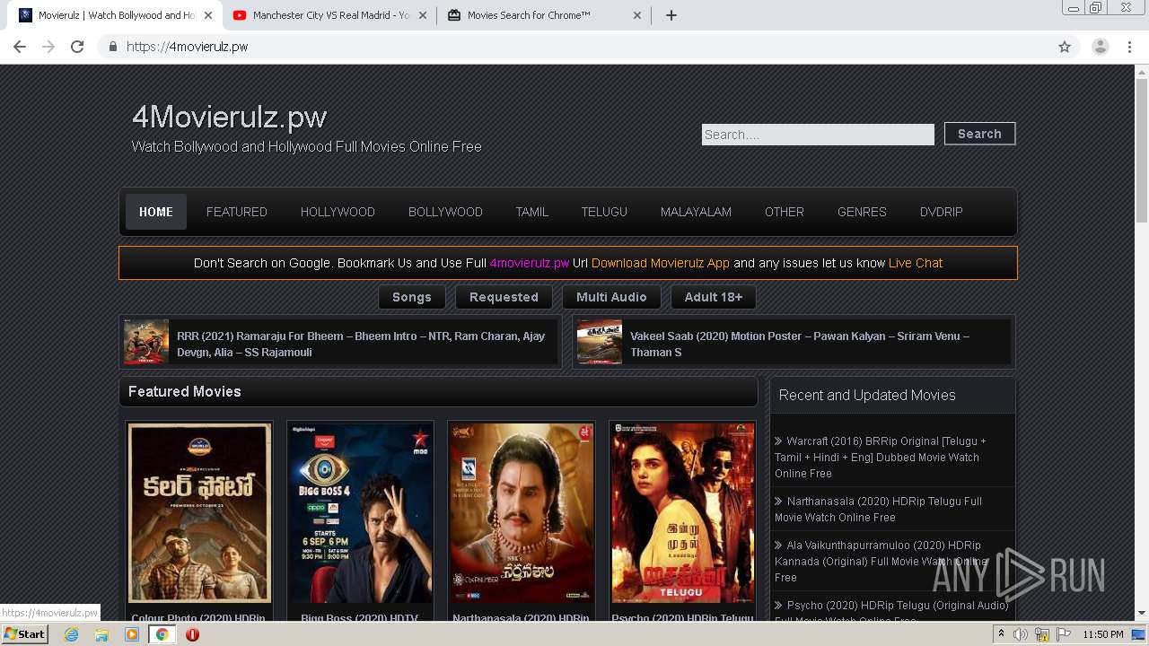This screenshot has height=646, width=1149.
Task: Click the Requested button
Action: 504,297
